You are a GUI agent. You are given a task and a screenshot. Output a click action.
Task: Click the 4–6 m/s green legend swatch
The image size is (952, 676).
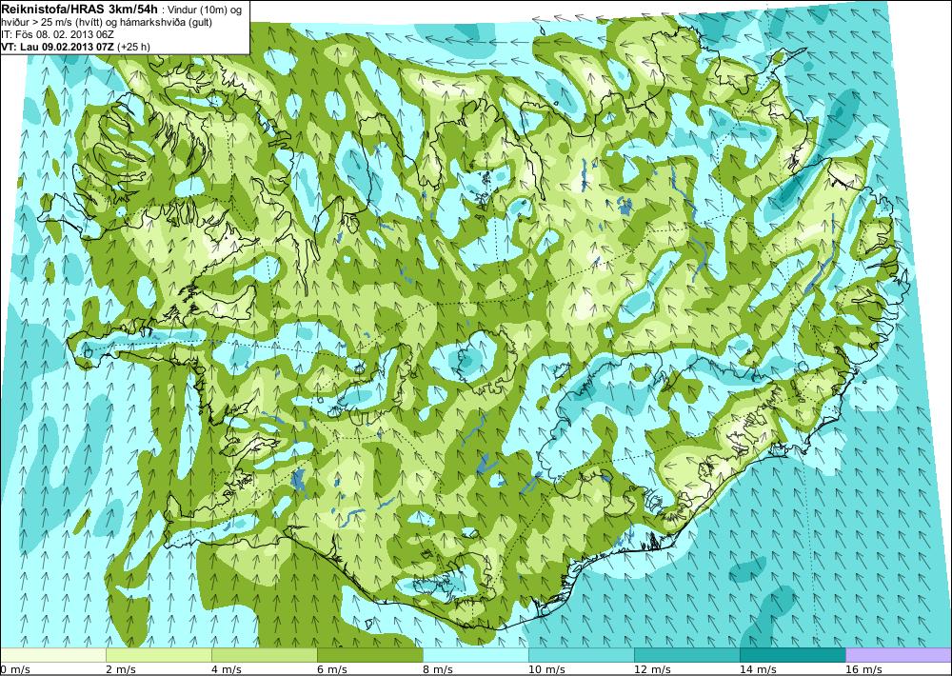click(265, 655)
